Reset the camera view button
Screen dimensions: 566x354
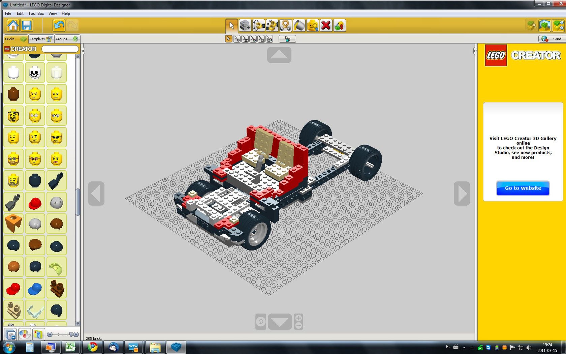261,322
